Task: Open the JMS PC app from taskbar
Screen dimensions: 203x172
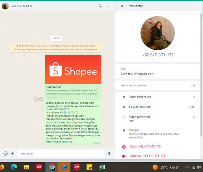Action: point(77,167)
